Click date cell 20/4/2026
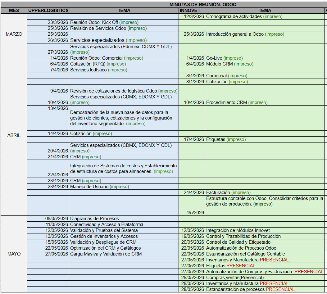Image resolution: width=327 pixels, height=294 pixels. pos(48,148)
